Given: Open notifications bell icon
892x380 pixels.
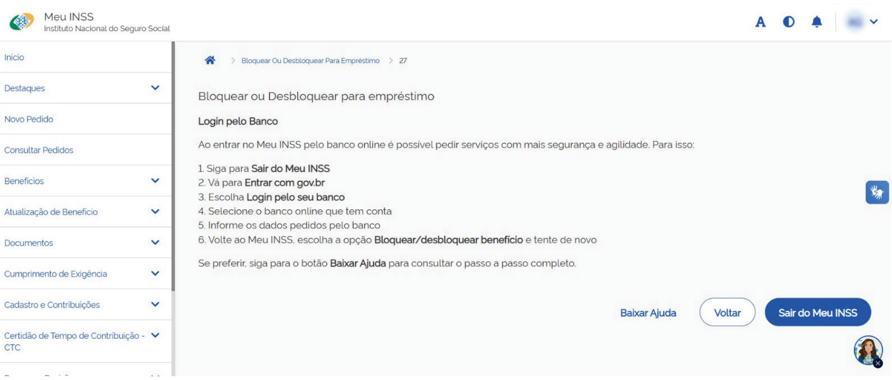Looking at the screenshot, I should click(x=816, y=22).
